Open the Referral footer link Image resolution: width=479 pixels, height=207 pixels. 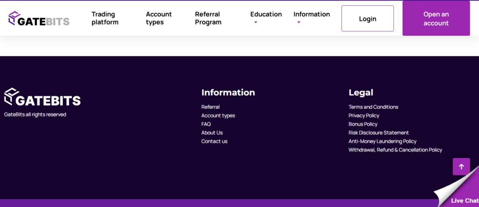point(210,107)
